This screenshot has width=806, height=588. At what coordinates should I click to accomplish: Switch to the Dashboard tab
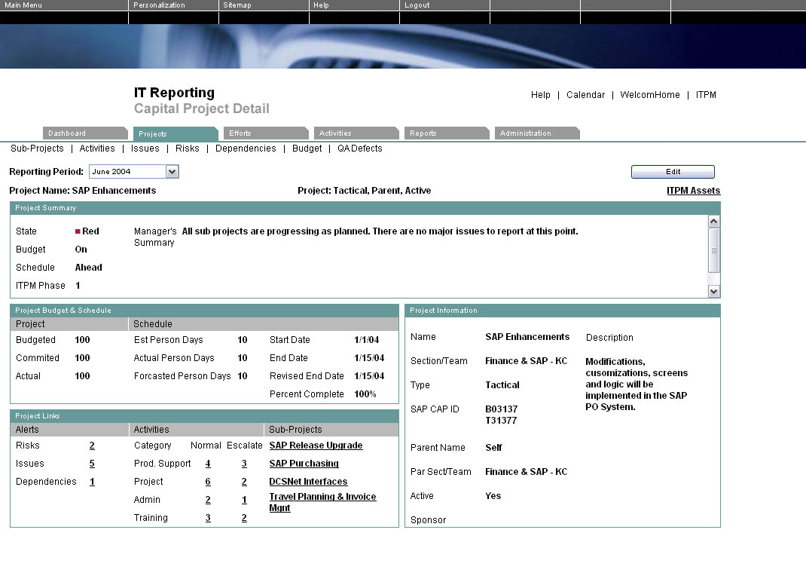[85, 133]
